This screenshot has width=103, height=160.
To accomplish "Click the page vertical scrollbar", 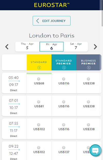I will click(x=102, y=13).
